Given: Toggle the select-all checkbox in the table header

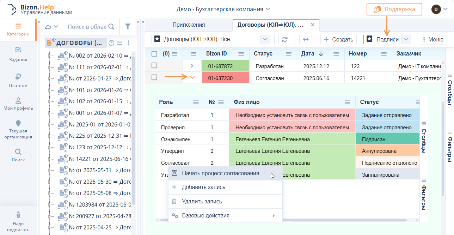Looking at the screenshot, I should pos(154,54).
